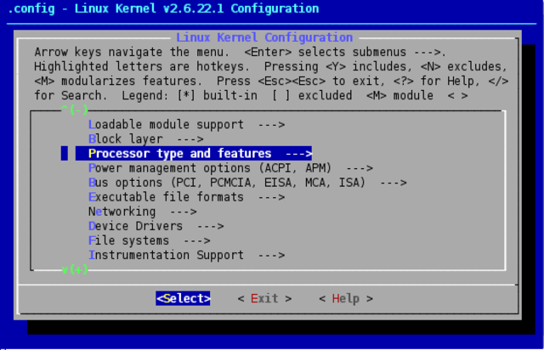Click the 'Linux Kernel Configuration' dialog title
This screenshot has width=544, height=350.
coord(264,37)
